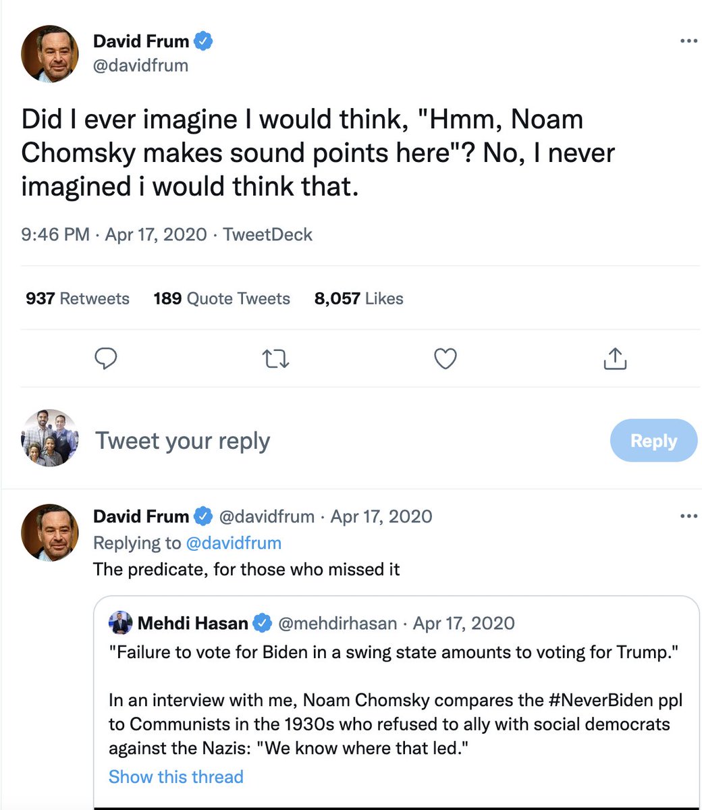Open the more options menu on main tweet
The width and height of the screenshot is (702, 810).
pos(688,41)
